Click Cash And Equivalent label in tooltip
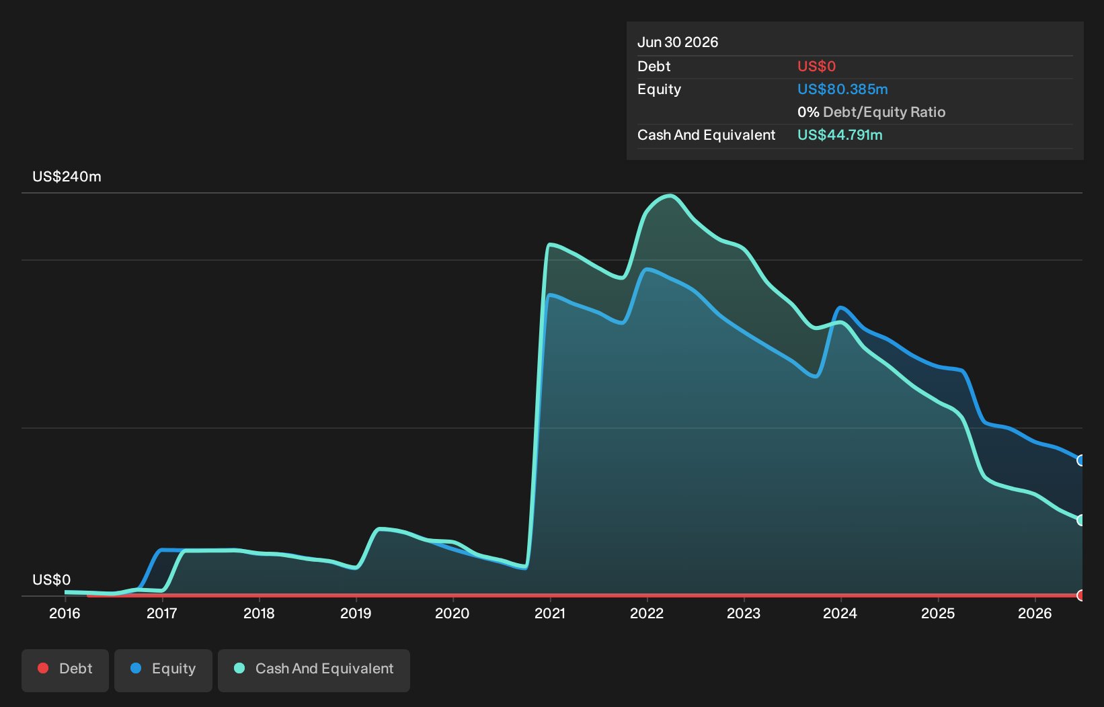Screen dimensions: 1104x707 point(706,135)
